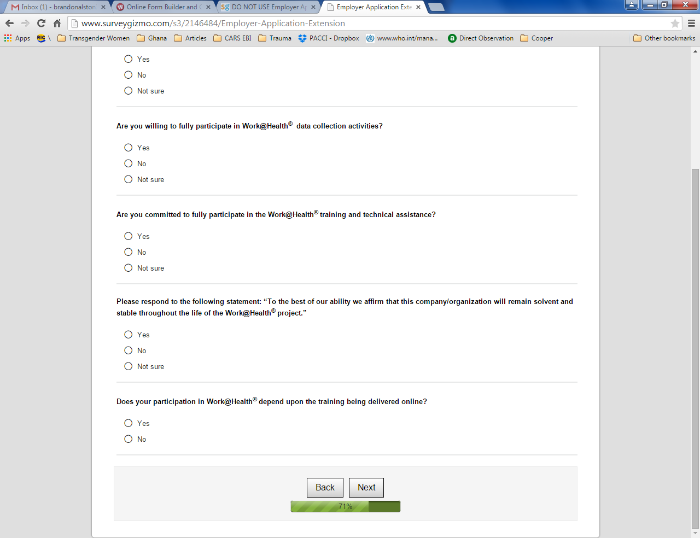Go to the browser home icon

coord(57,23)
